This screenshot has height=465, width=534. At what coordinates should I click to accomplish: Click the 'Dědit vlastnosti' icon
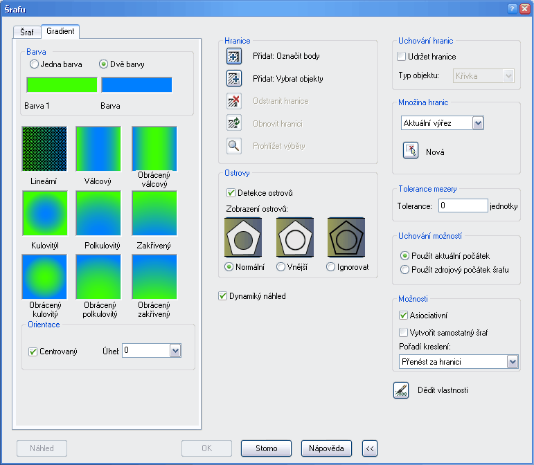tap(401, 390)
